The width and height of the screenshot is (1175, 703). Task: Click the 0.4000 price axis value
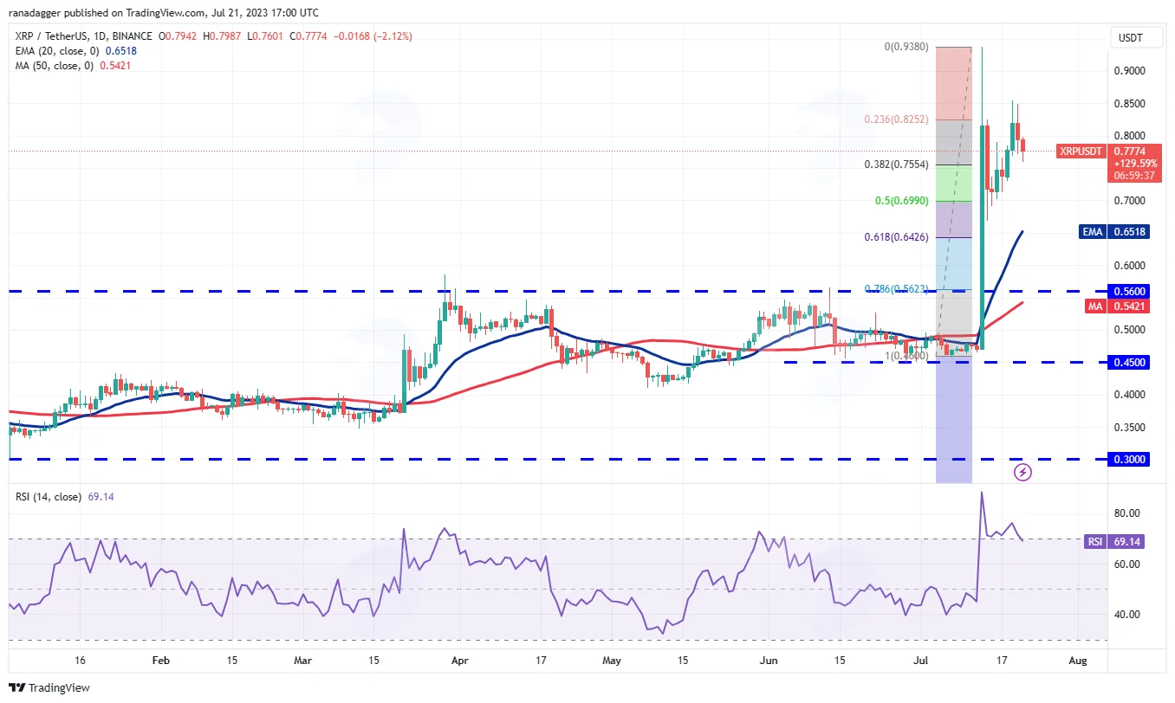click(1130, 395)
